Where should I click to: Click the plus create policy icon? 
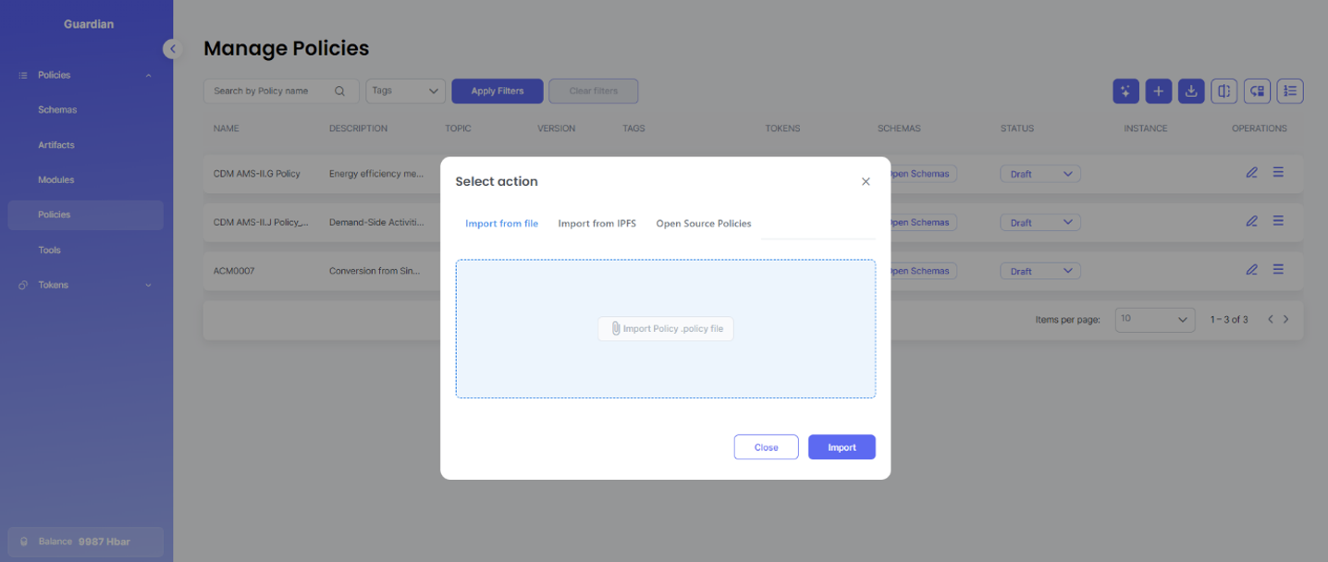click(x=1159, y=91)
